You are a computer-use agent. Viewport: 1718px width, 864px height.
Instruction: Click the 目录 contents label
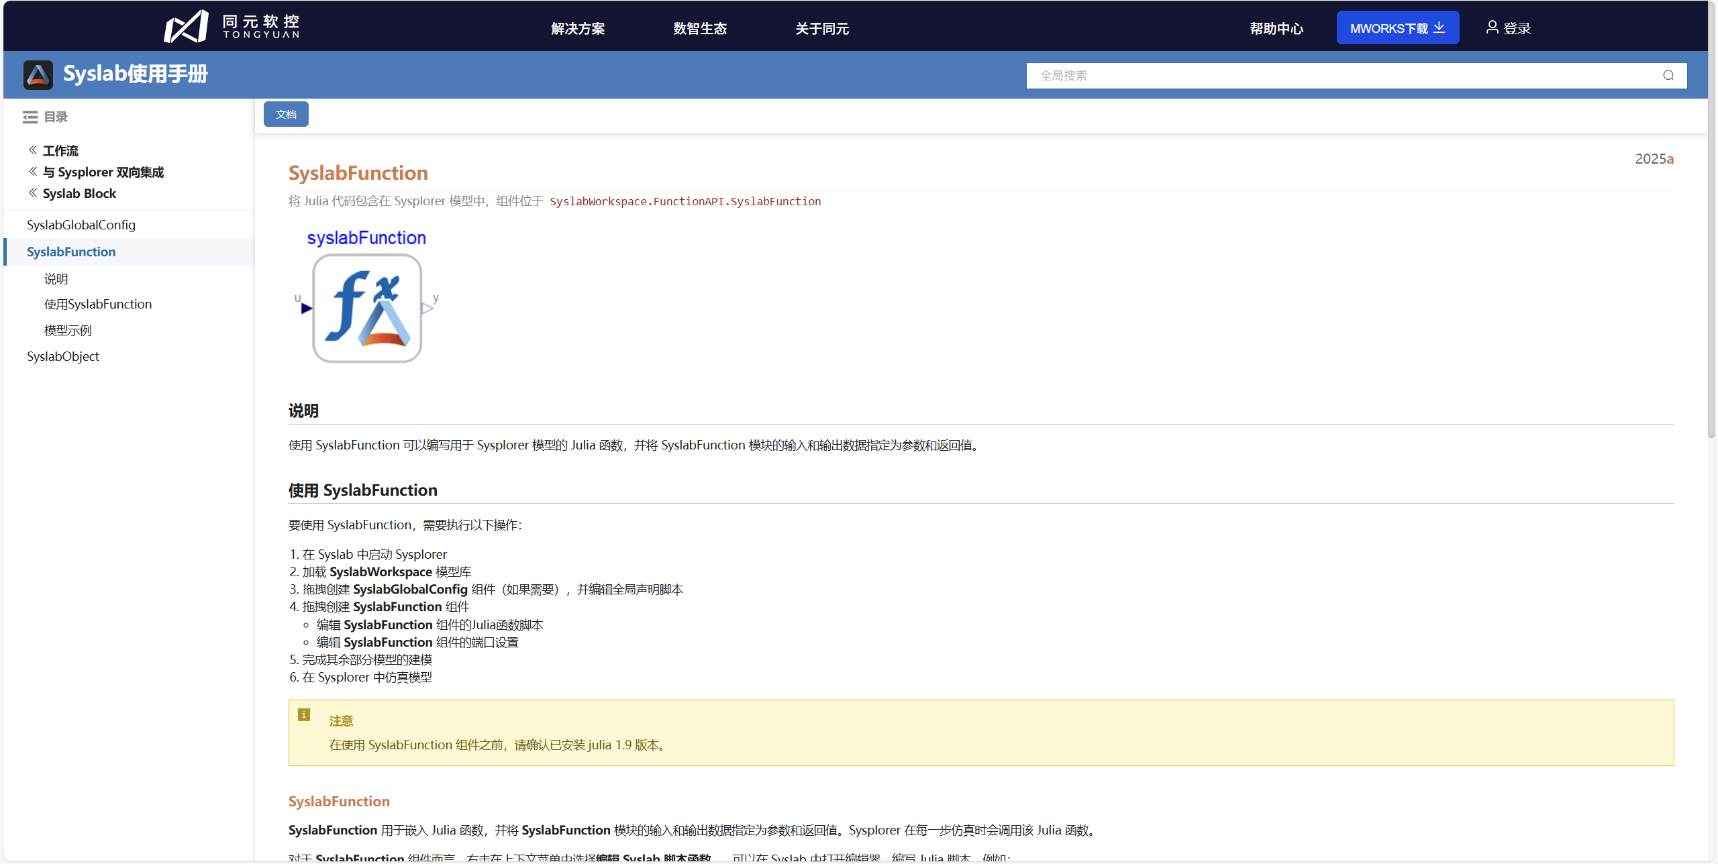pos(56,117)
